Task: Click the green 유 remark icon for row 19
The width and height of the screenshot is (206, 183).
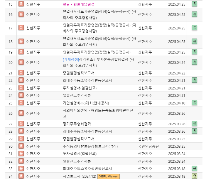Action: click(195, 52)
